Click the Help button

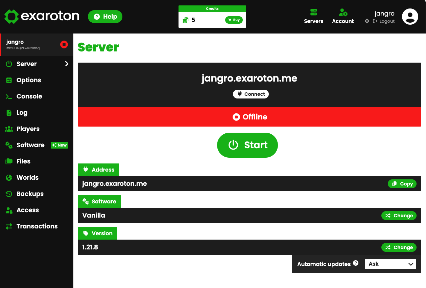tap(105, 16)
